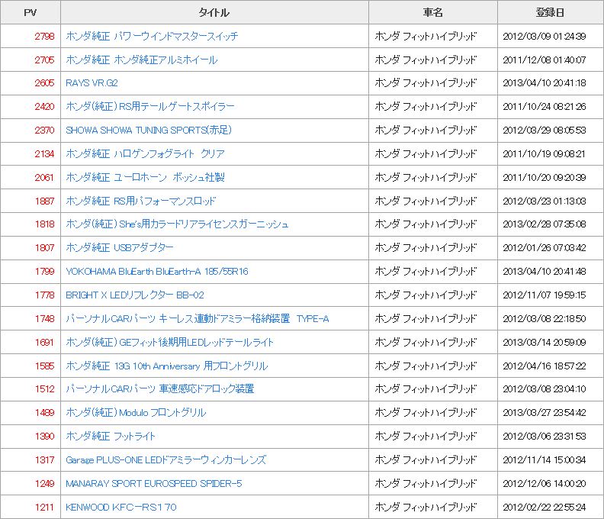Image resolution: width=604 pixels, height=519 pixels.
Task: Select PV value 2605
Action: click(x=44, y=83)
